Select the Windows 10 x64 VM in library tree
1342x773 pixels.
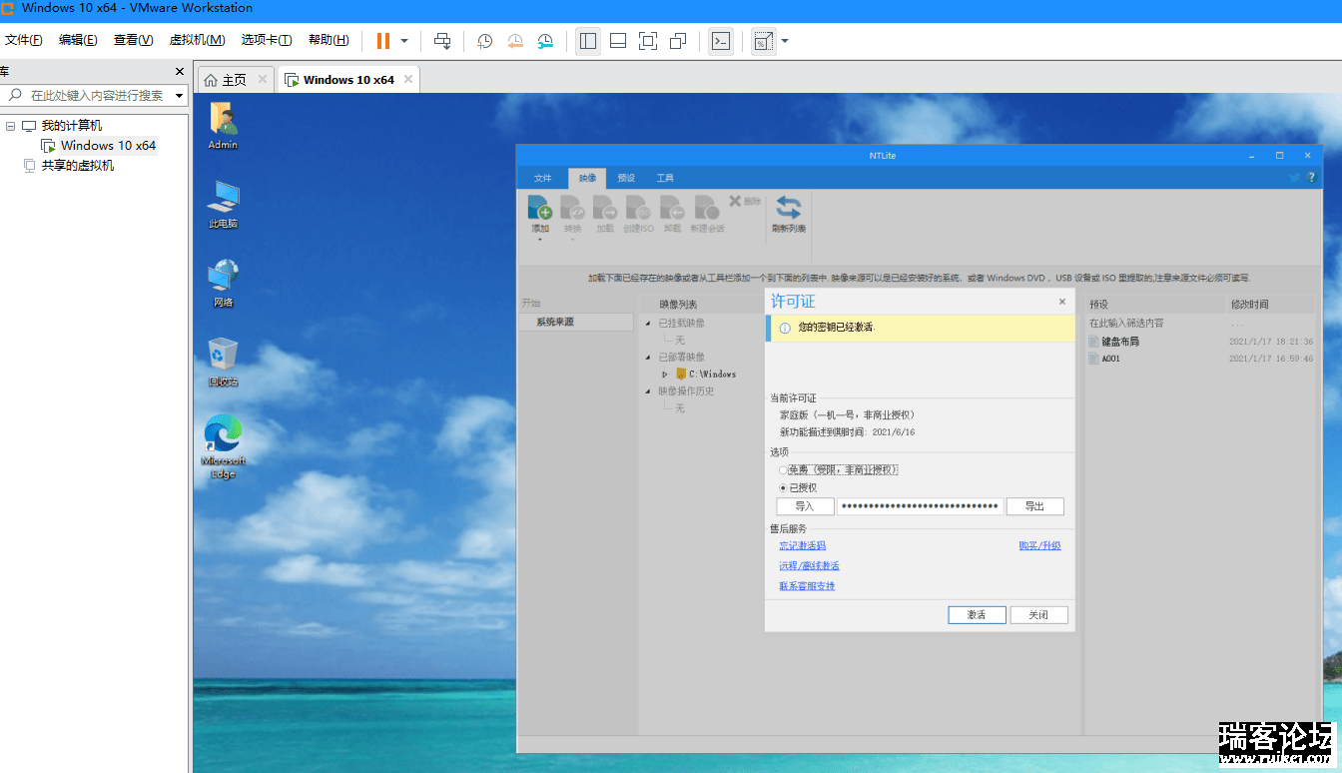(108, 146)
